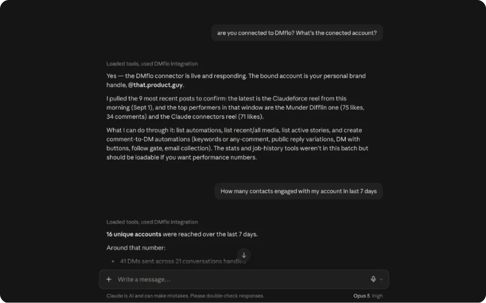Image resolution: width=486 pixels, height=303 pixels.
Task: Click the @that.product.guy handle
Action: (x=155, y=85)
